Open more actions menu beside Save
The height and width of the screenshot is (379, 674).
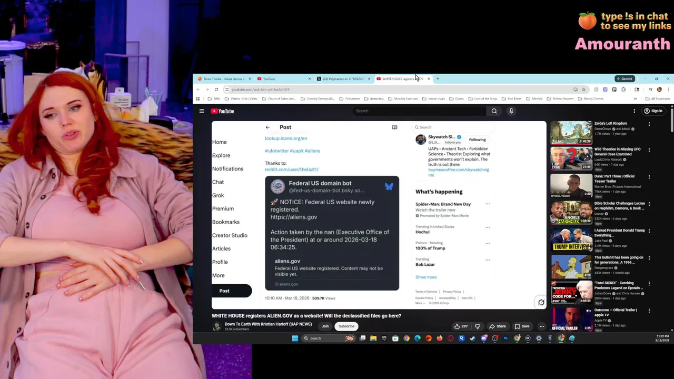[x=541, y=326]
